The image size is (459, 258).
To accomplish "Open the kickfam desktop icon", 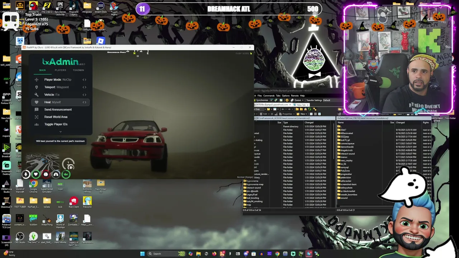I will [33, 220].
